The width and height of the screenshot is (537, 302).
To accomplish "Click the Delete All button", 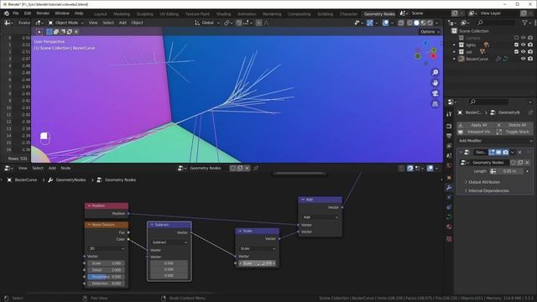I will click(514, 125).
